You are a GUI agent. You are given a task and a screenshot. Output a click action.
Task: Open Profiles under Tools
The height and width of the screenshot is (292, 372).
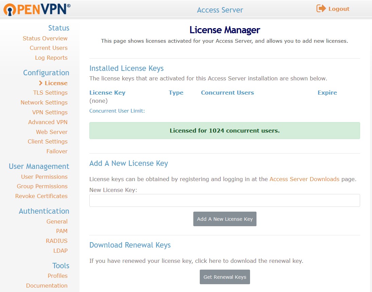58,276
